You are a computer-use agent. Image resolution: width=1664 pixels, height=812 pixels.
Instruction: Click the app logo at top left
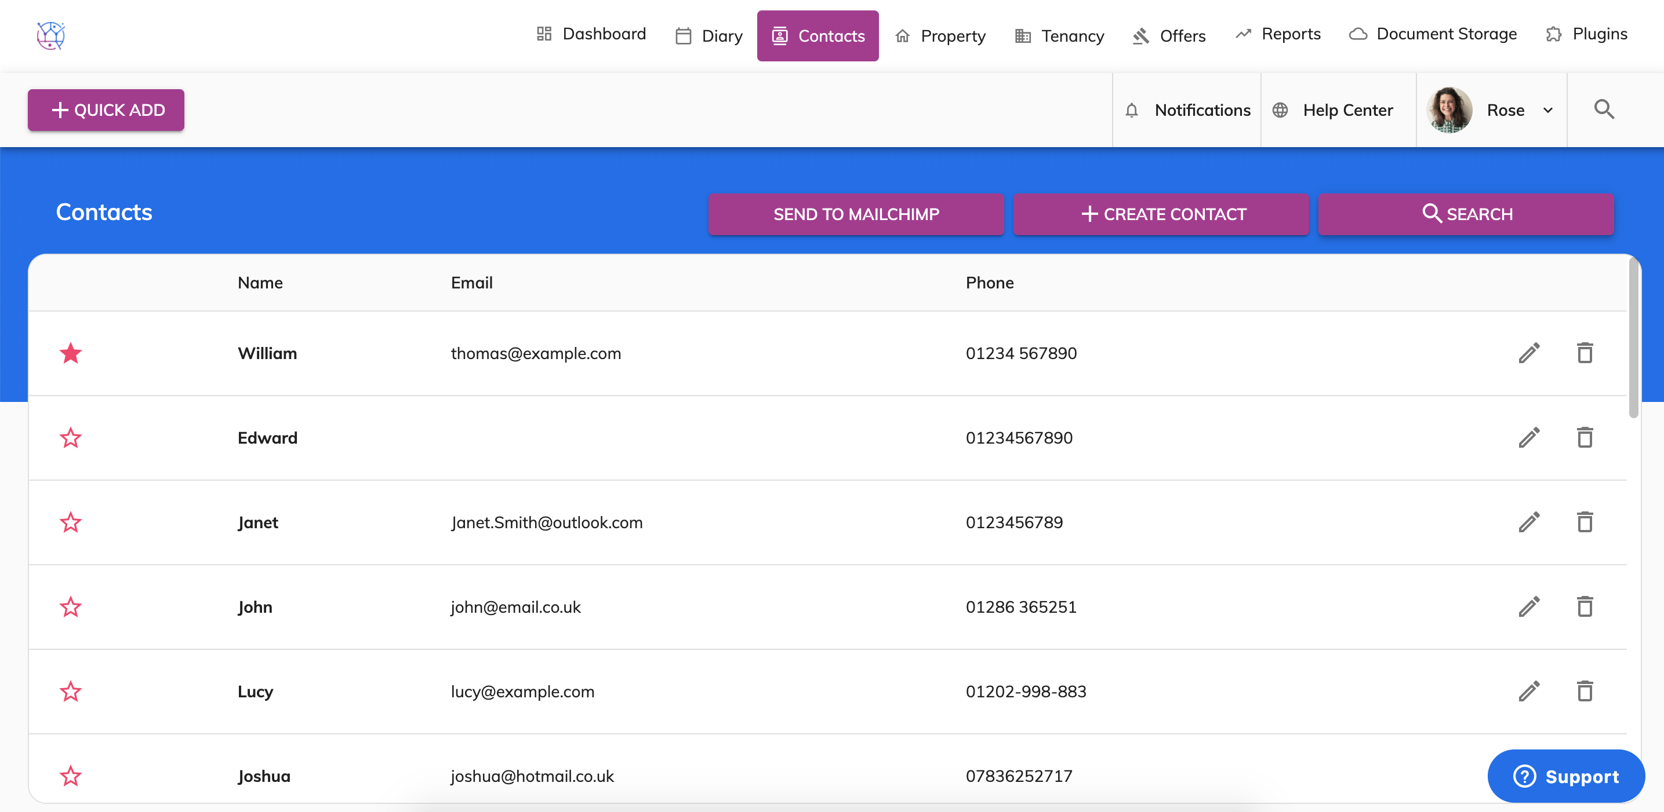click(50, 35)
